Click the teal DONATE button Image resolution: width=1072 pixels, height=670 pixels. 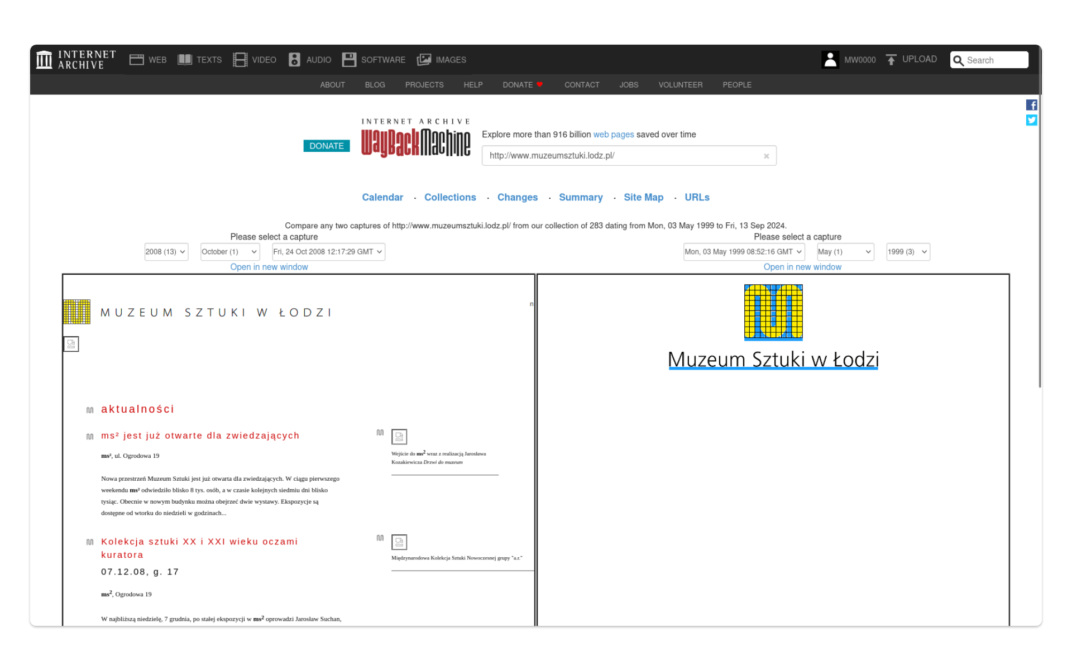pyautogui.click(x=327, y=146)
